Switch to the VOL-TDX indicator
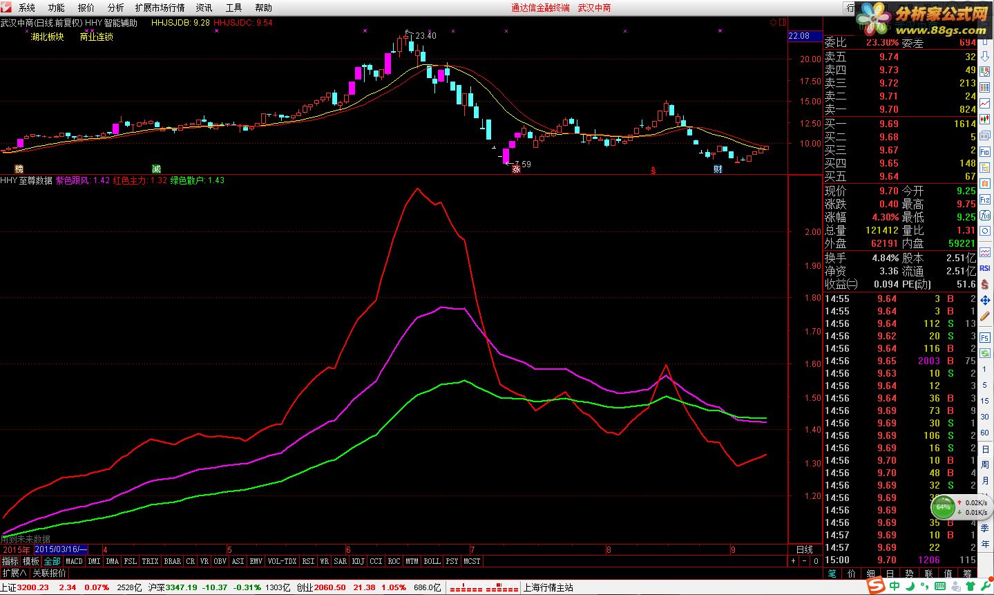This screenshot has width=994, height=595. pyautogui.click(x=282, y=561)
